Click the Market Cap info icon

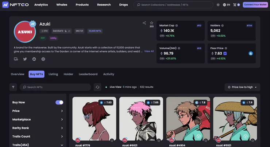177,25
